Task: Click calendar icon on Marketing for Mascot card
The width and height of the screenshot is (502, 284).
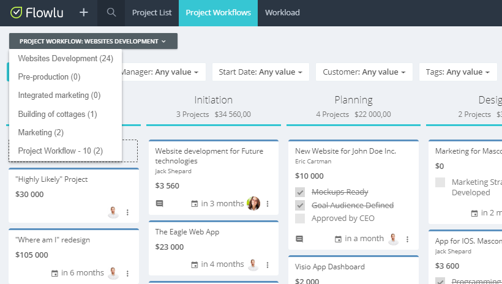Action: (x=474, y=213)
